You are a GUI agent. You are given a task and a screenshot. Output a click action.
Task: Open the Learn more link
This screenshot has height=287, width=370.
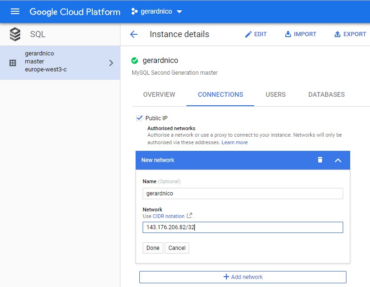coord(234,142)
